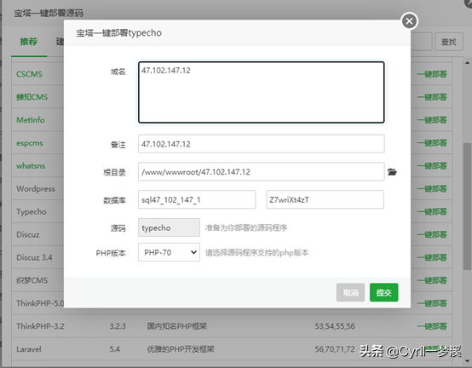This screenshot has width=472, height=368.
Task: One-click deploy ThinkPHP-5.0
Action: click(x=432, y=303)
